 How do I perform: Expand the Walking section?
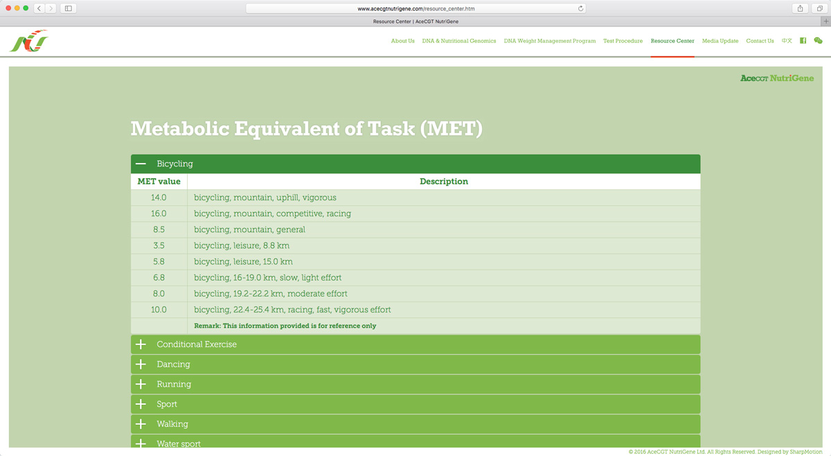141,424
